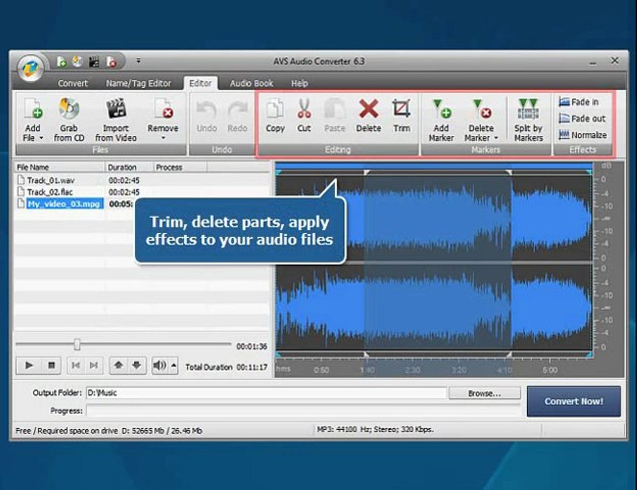Click the Redo button
637x490 pixels.
coord(237,116)
